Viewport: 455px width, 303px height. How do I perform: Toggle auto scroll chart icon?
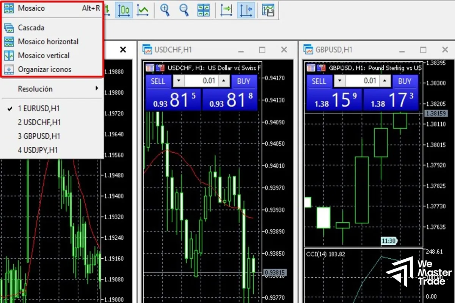pyautogui.click(x=226, y=10)
